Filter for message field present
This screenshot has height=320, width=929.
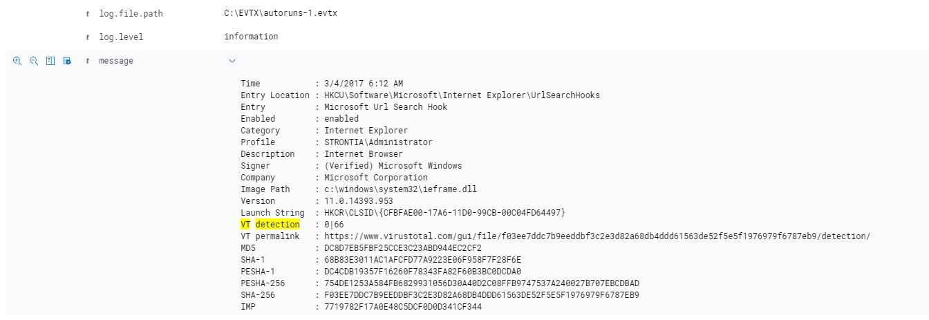[67, 61]
